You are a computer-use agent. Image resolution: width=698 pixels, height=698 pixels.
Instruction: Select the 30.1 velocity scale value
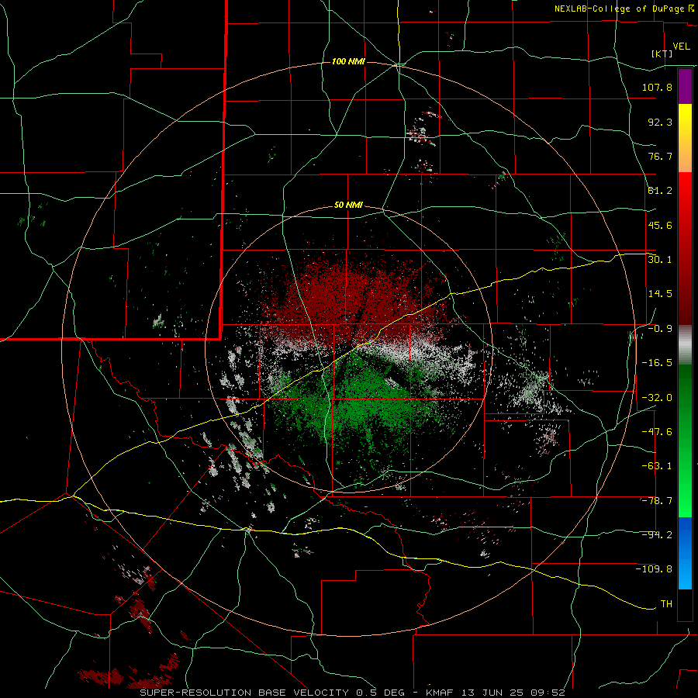point(660,259)
